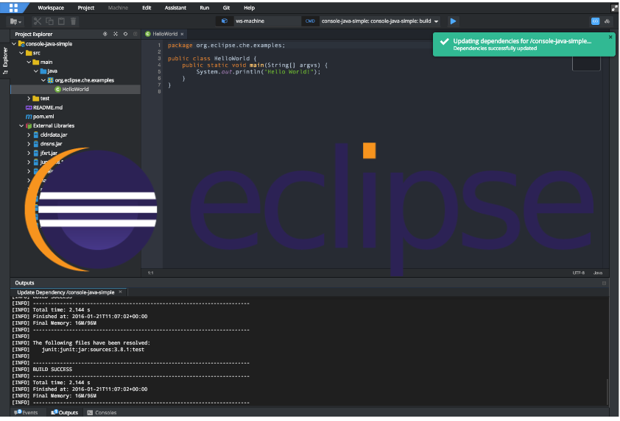The image size is (620, 421).
Task: Select pom.xml in project tree
Action: coord(43,116)
